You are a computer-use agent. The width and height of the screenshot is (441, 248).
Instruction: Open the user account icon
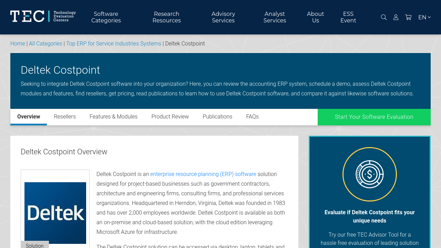pos(396,17)
